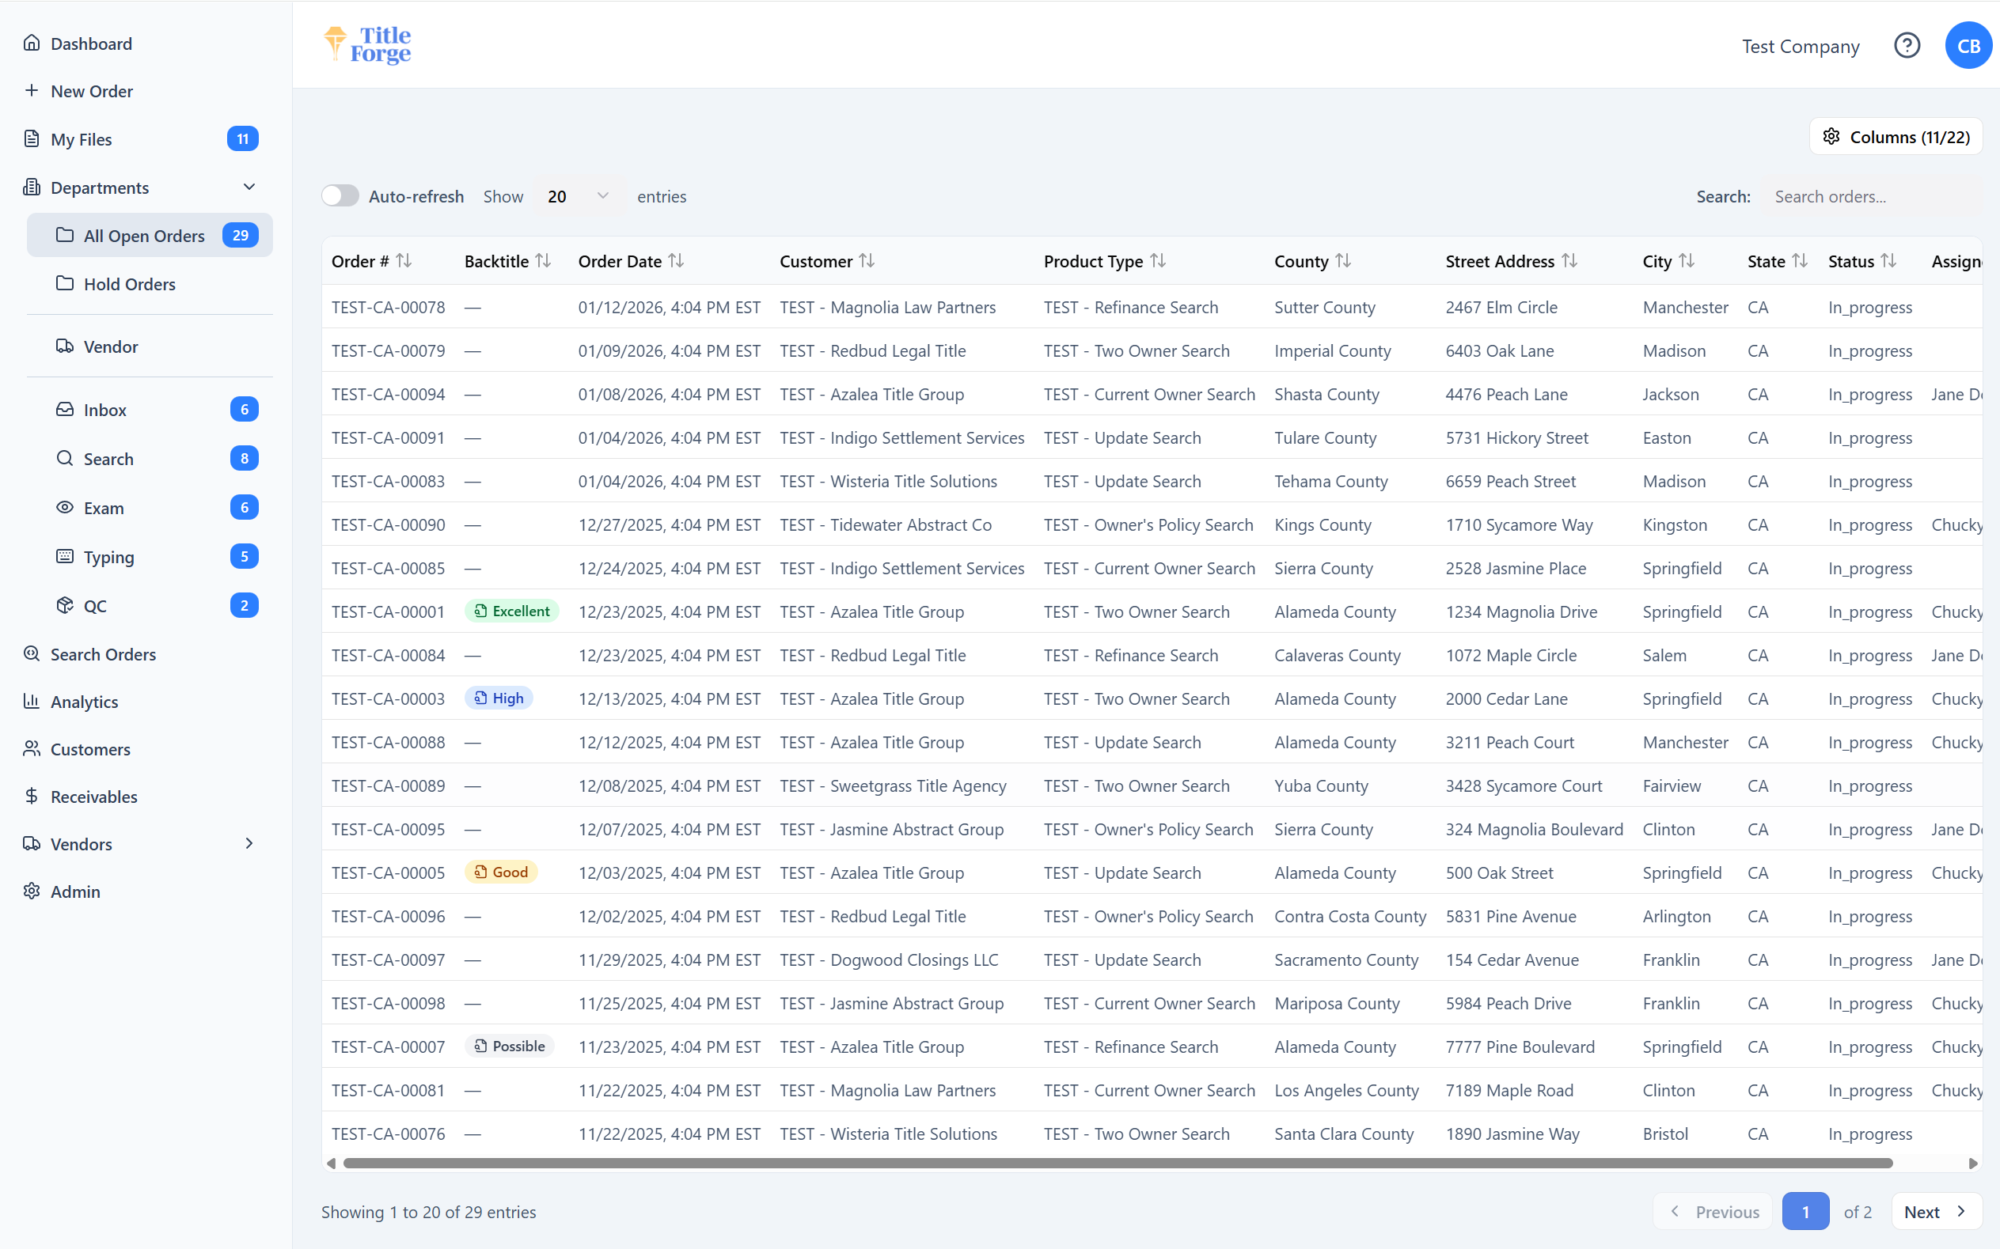
Task: Click the Search orders input field
Action: tap(1871, 197)
